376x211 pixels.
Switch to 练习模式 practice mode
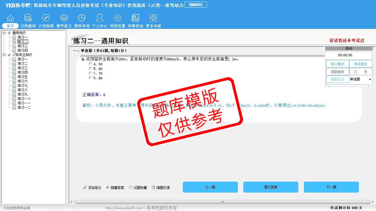337,64
